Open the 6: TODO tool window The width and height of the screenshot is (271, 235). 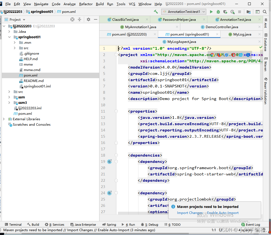pyautogui.click(x=172, y=224)
